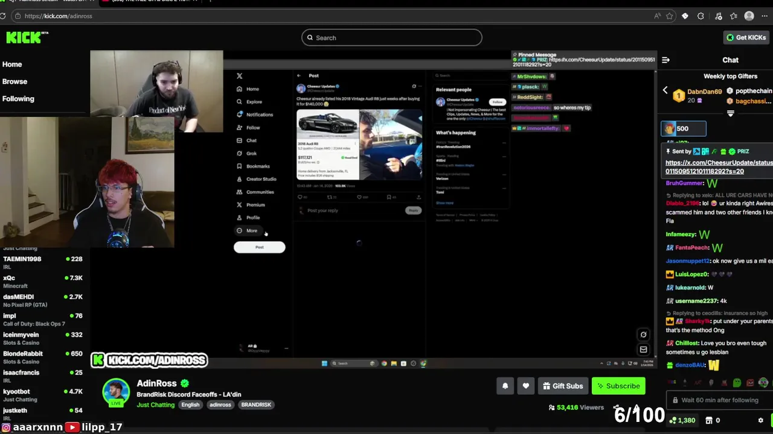Open browser profile avatar
773x434 pixels.
point(749,16)
